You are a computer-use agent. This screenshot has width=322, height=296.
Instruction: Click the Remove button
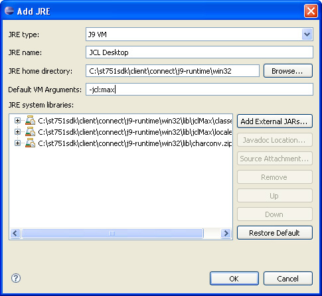pos(275,177)
